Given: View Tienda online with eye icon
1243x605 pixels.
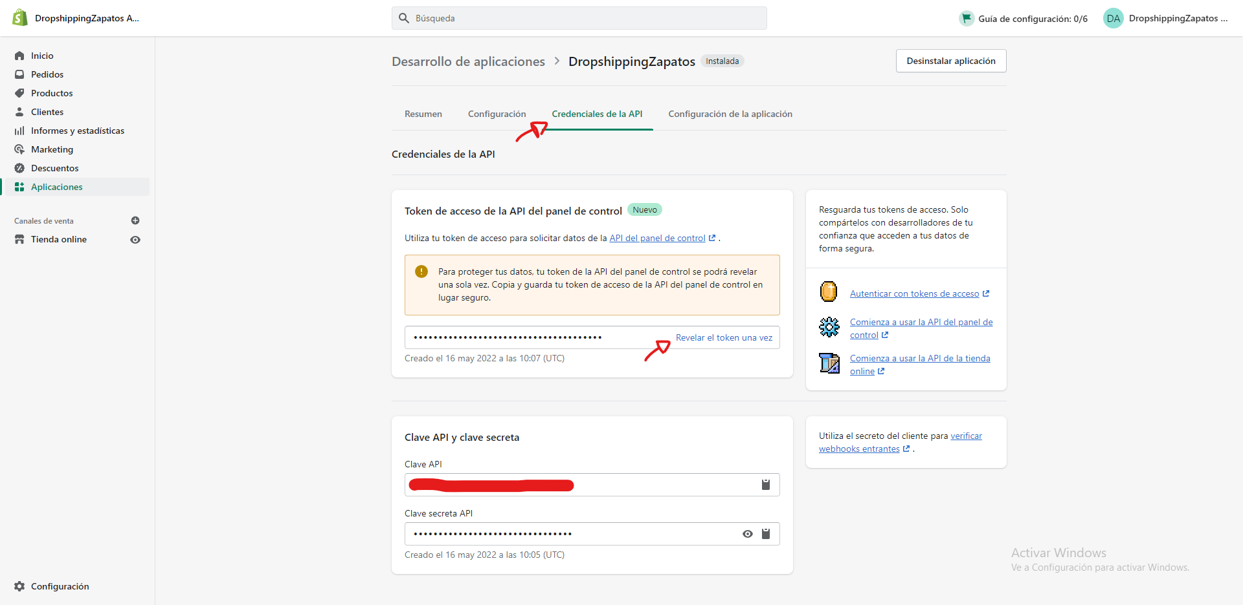Looking at the screenshot, I should [x=135, y=240].
